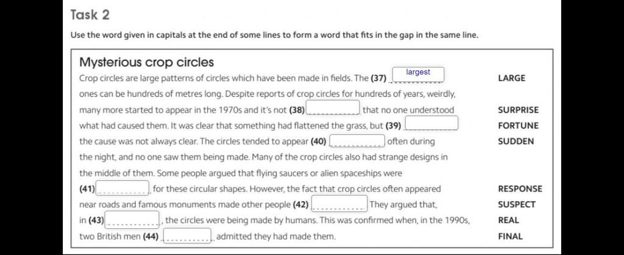Click the bold number (42) label
This screenshot has width=624, height=255.
pyautogui.click(x=300, y=205)
